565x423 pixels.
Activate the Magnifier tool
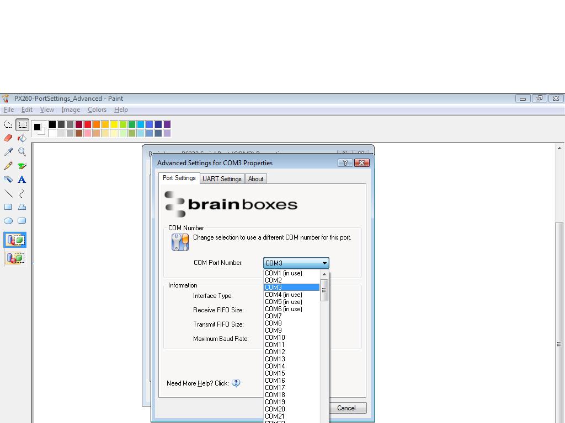(x=22, y=152)
